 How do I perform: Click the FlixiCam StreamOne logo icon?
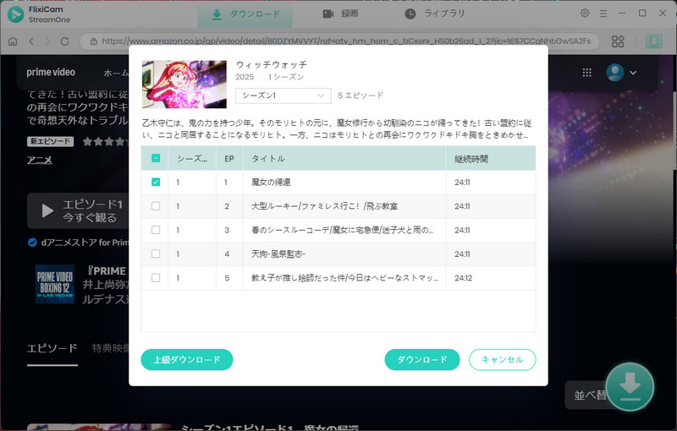(x=15, y=14)
